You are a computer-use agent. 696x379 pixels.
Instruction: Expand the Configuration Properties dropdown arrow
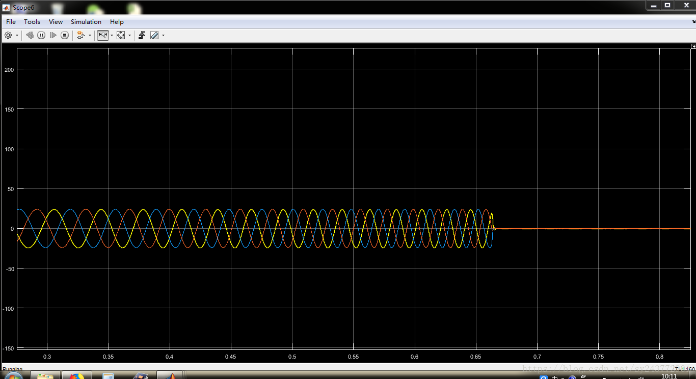coord(17,35)
